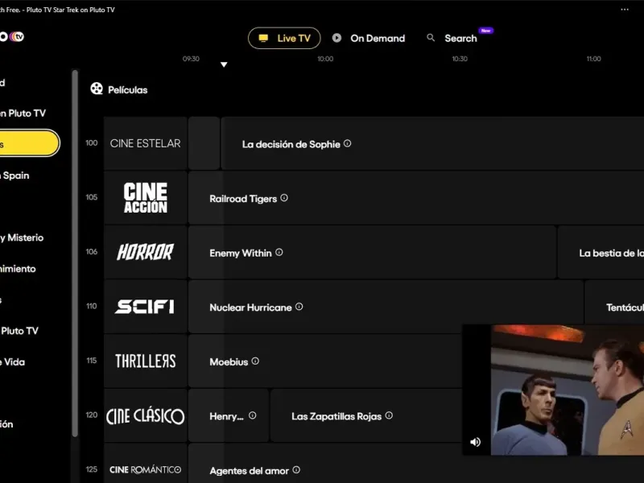The height and width of the screenshot is (483, 644).
Task: Click the Pluto TV logo
Action: 11,36
